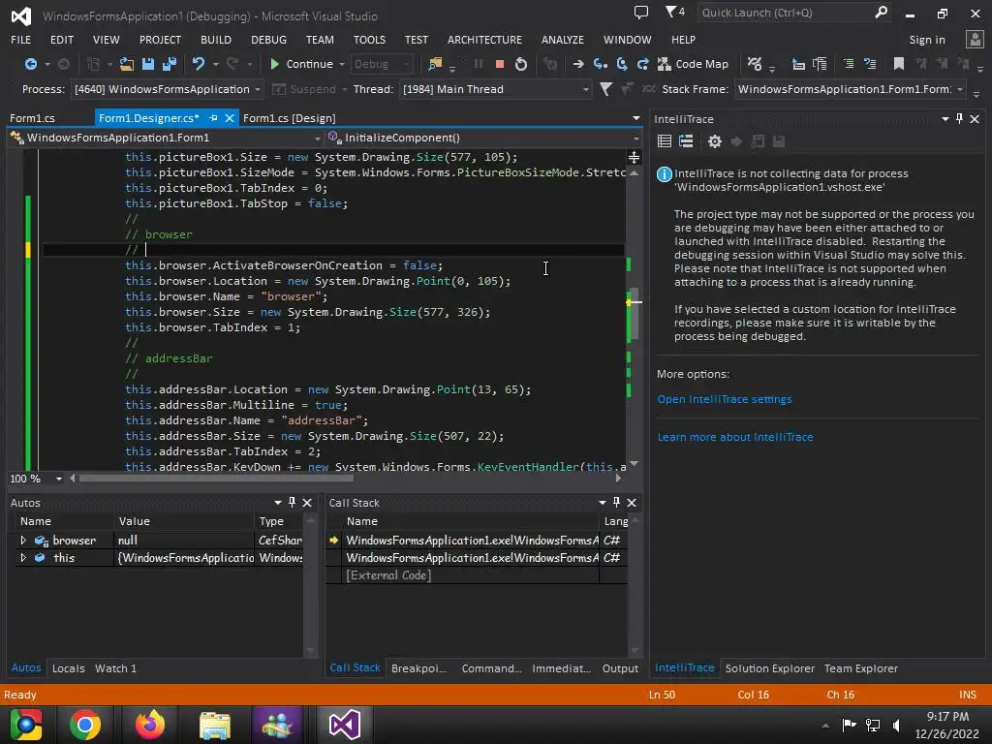Click Open IntelliTrace settings link
The image size is (992, 744).
pos(725,399)
